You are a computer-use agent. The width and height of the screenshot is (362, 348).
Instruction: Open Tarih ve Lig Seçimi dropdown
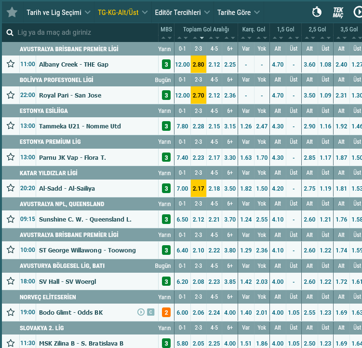tap(58, 13)
